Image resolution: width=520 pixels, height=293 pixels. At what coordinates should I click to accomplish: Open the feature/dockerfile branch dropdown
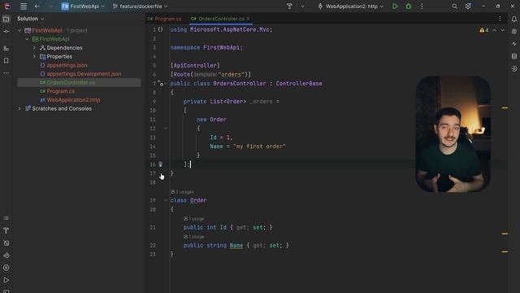pos(140,7)
